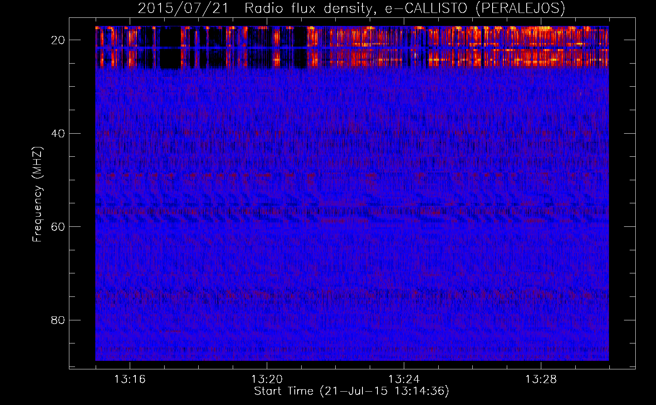The image size is (656, 405).
Task: Click the 13:28 time tick label
Action: 541,379
